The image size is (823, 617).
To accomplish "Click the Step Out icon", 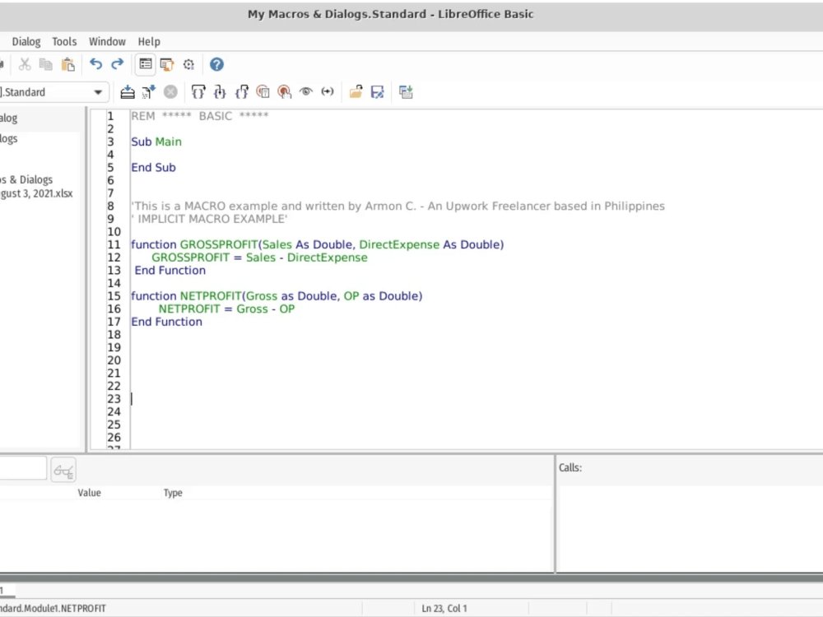I will pos(241,92).
